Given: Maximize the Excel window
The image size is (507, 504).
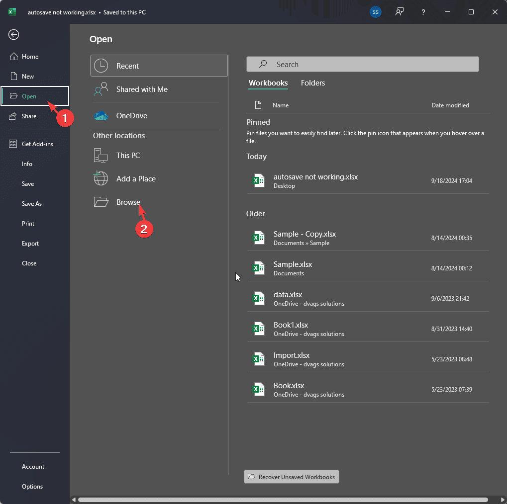Looking at the screenshot, I should click(471, 12).
